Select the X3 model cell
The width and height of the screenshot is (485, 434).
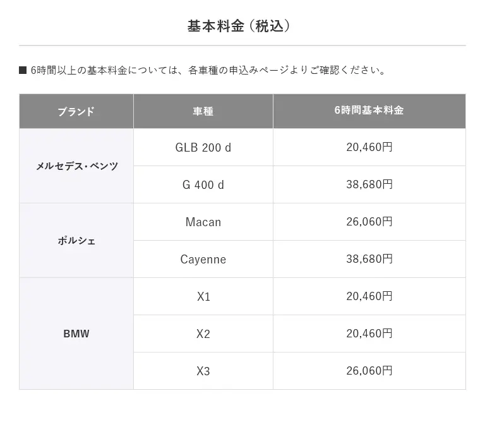203,371
